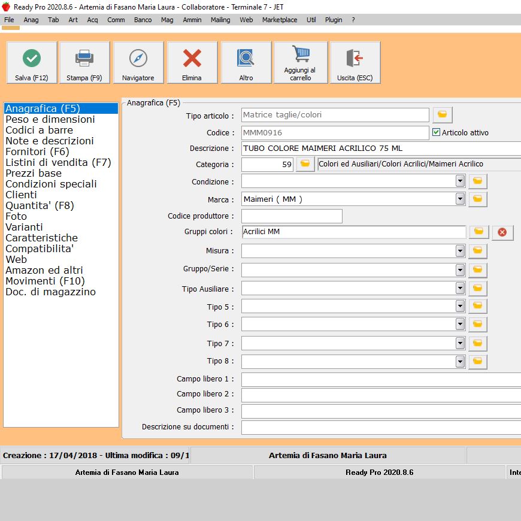Open the Condizione dropdown list

[460, 181]
